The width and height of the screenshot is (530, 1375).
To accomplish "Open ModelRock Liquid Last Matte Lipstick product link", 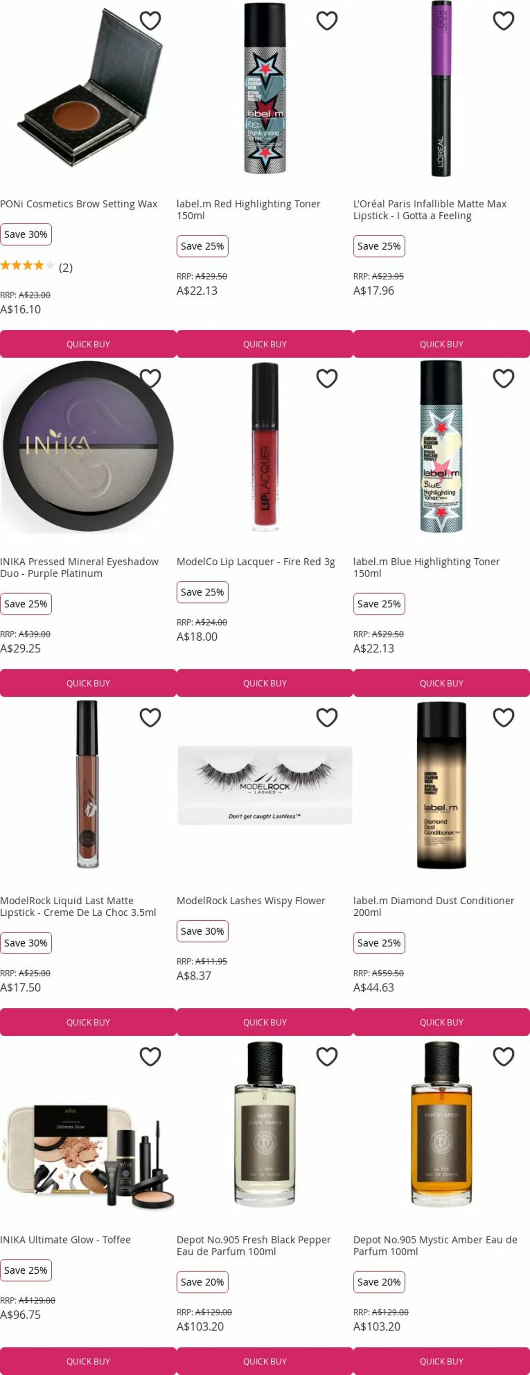I will click(78, 906).
